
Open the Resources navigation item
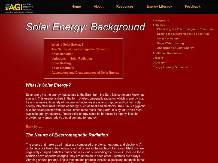coord(125,6)
